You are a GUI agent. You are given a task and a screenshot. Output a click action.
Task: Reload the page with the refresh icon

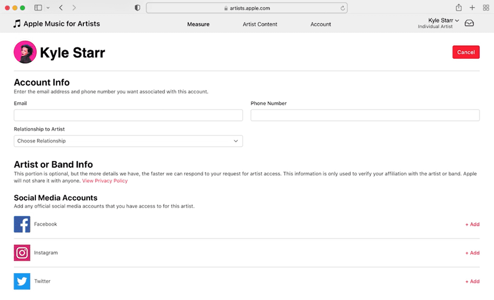[x=343, y=8]
